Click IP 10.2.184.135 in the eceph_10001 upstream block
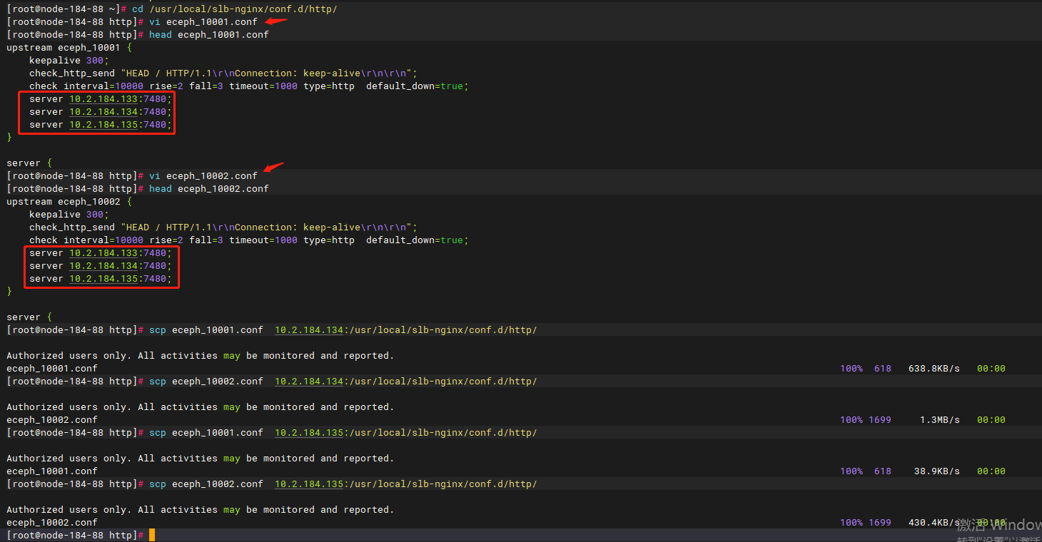 pyautogui.click(x=103, y=124)
